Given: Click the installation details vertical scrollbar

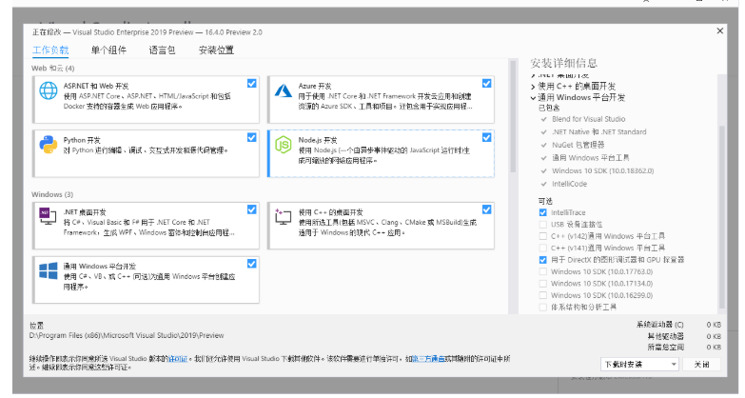Looking at the screenshot, I should 722,216.
